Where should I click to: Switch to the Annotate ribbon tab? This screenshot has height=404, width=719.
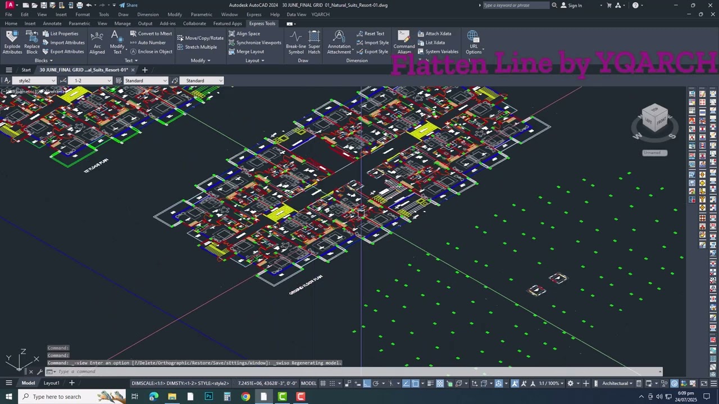(52, 24)
